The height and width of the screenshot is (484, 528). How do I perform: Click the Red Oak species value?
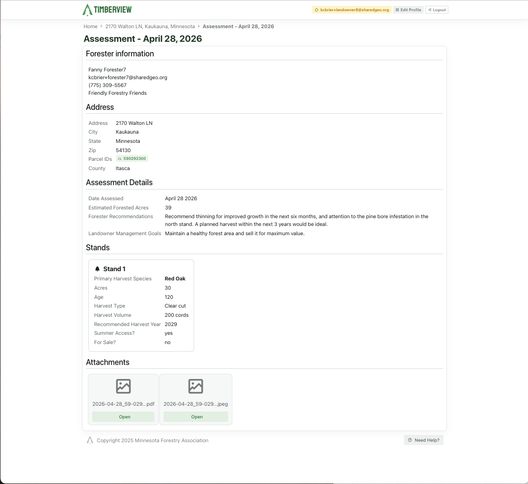pos(175,278)
